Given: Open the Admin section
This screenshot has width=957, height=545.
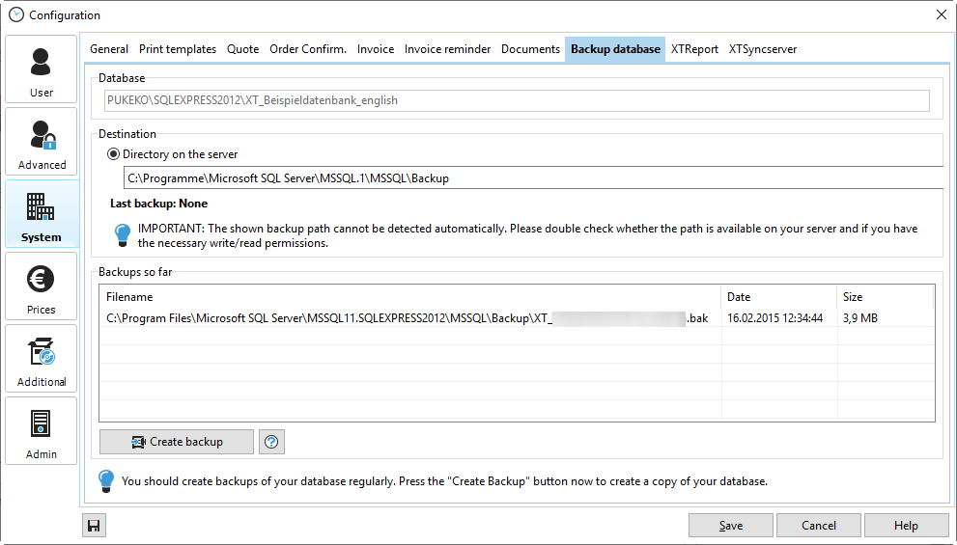Looking at the screenshot, I should [x=41, y=431].
